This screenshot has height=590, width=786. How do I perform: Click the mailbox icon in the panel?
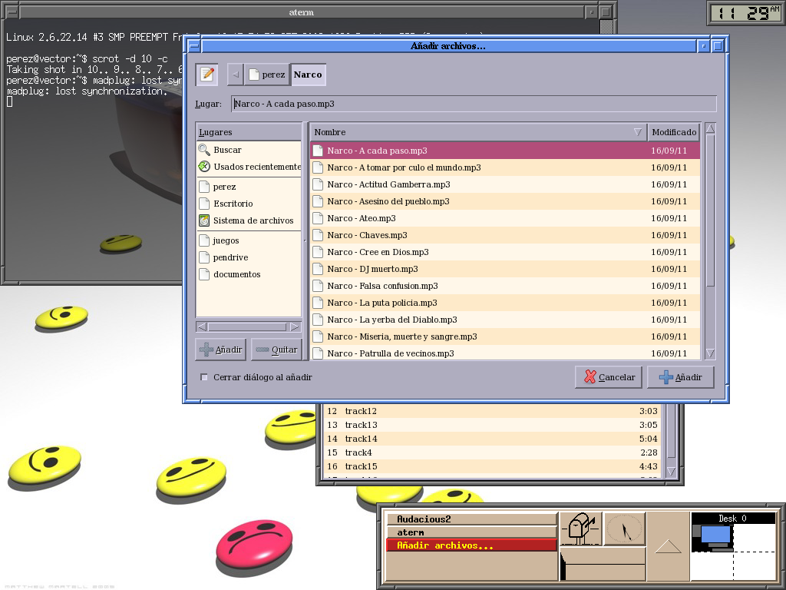580,529
